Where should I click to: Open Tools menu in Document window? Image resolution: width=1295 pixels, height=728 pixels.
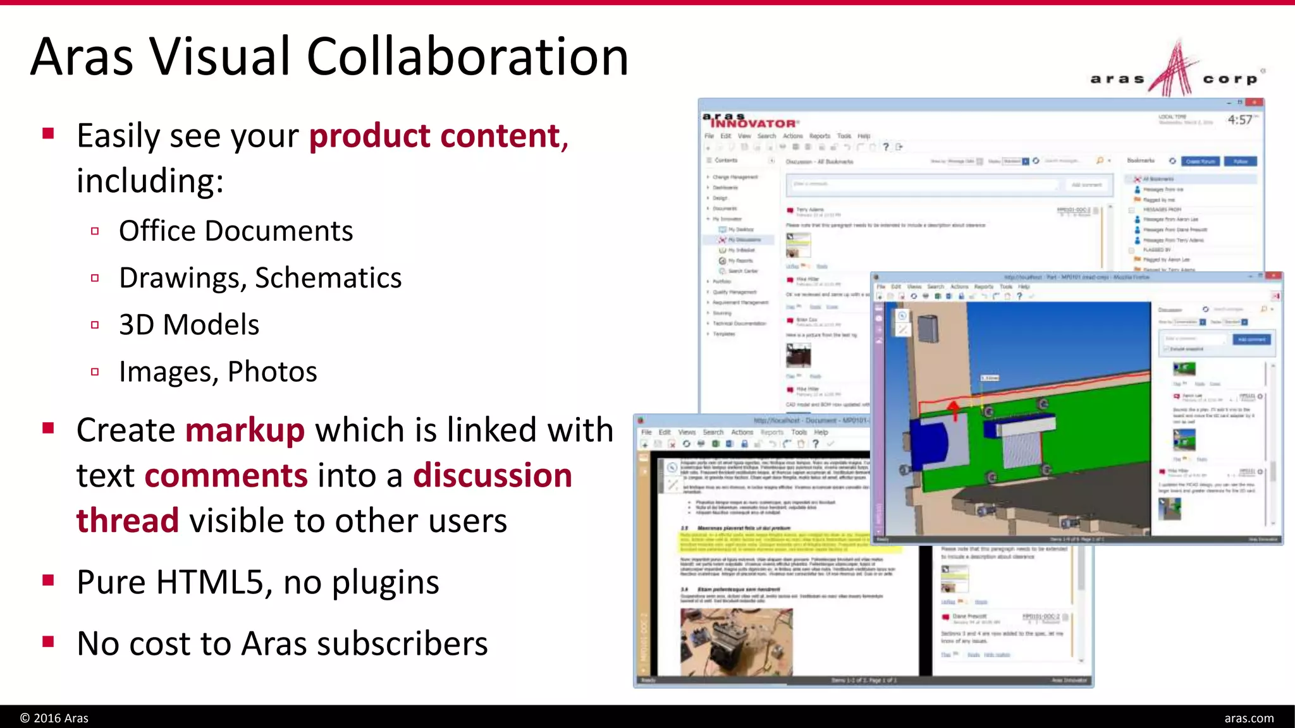799,432
